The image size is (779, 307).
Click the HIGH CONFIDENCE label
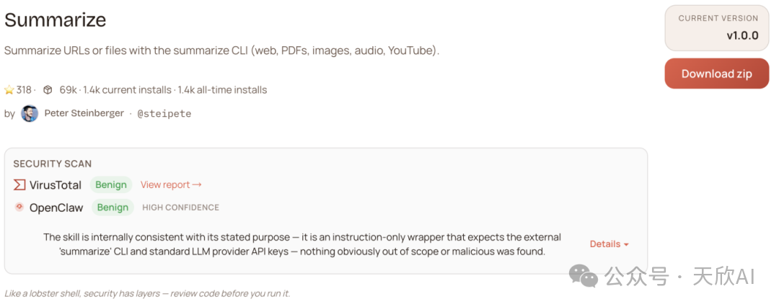coord(180,208)
